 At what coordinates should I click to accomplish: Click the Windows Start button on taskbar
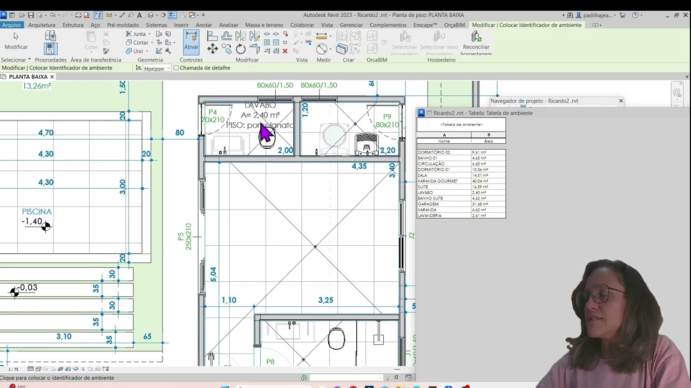(225, 386)
